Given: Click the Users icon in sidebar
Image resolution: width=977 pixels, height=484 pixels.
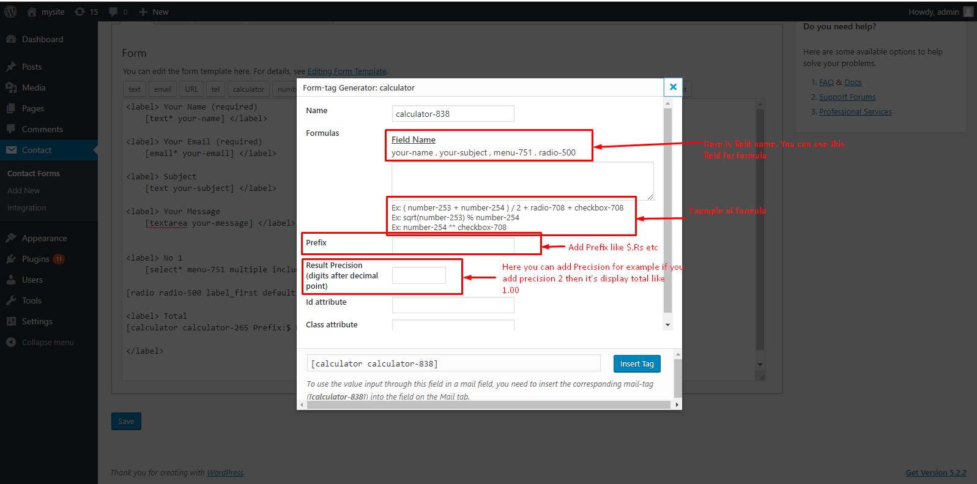Looking at the screenshot, I should (x=11, y=280).
